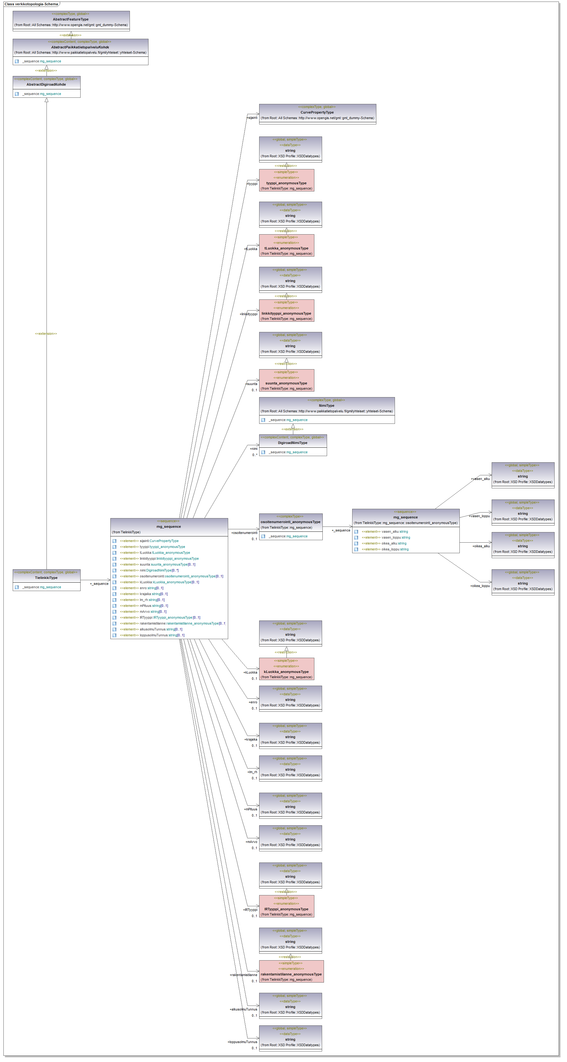Click the icon next to oikea_loppu:string element

[x=356, y=549]
